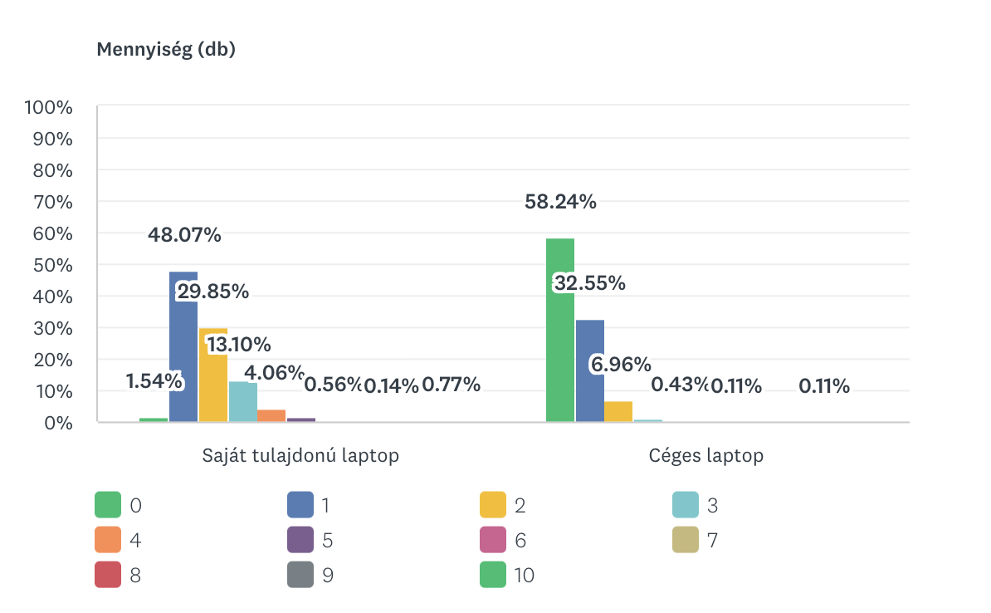Click the orange legend swatch for 4
The width and height of the screenshot is (991, 613).
(x=108, y=540)
